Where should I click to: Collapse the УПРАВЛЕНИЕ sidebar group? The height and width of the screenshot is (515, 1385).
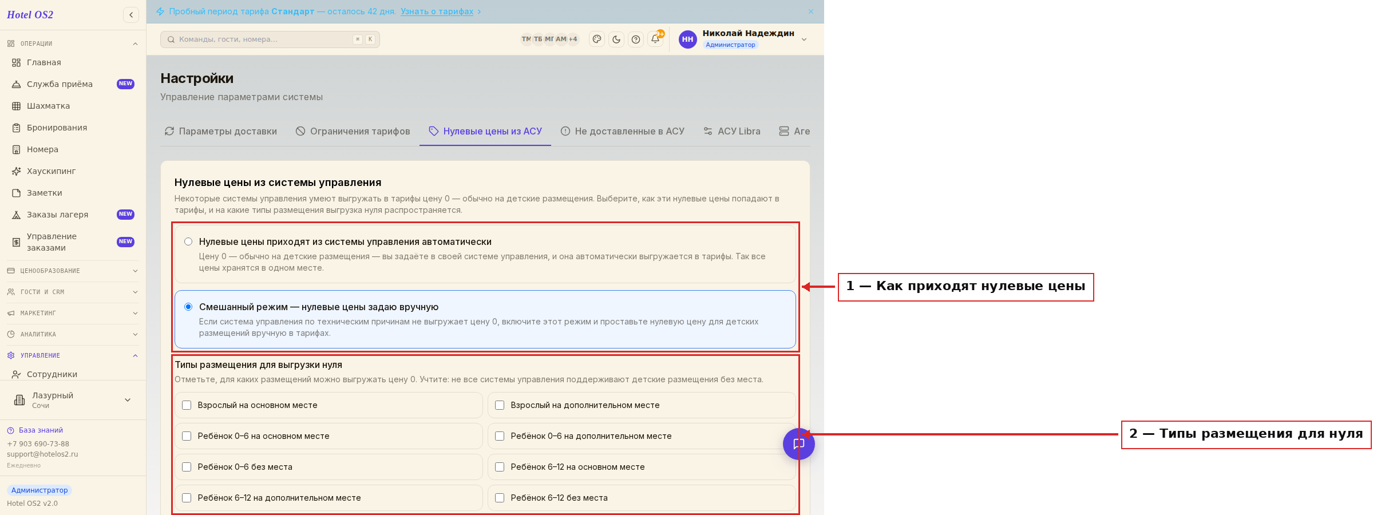[x=73, y=355]
